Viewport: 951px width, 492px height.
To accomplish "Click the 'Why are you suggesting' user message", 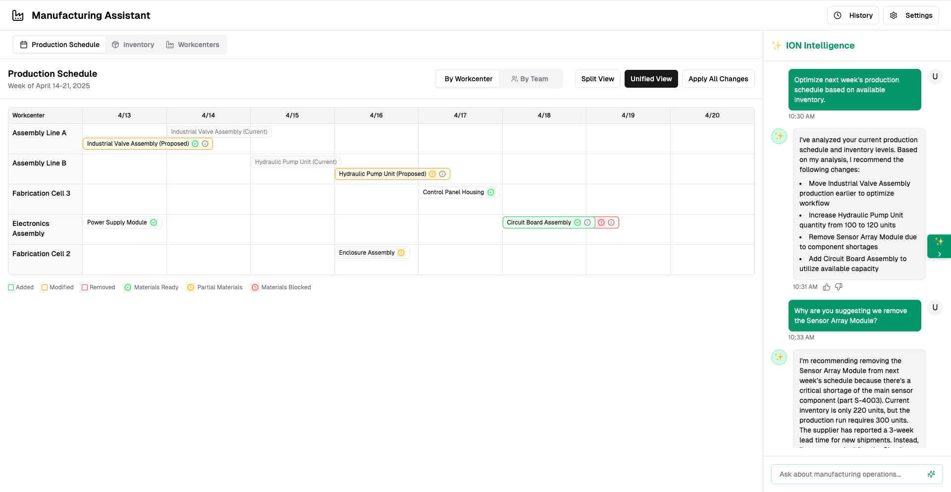I will [x=854, y=316].
